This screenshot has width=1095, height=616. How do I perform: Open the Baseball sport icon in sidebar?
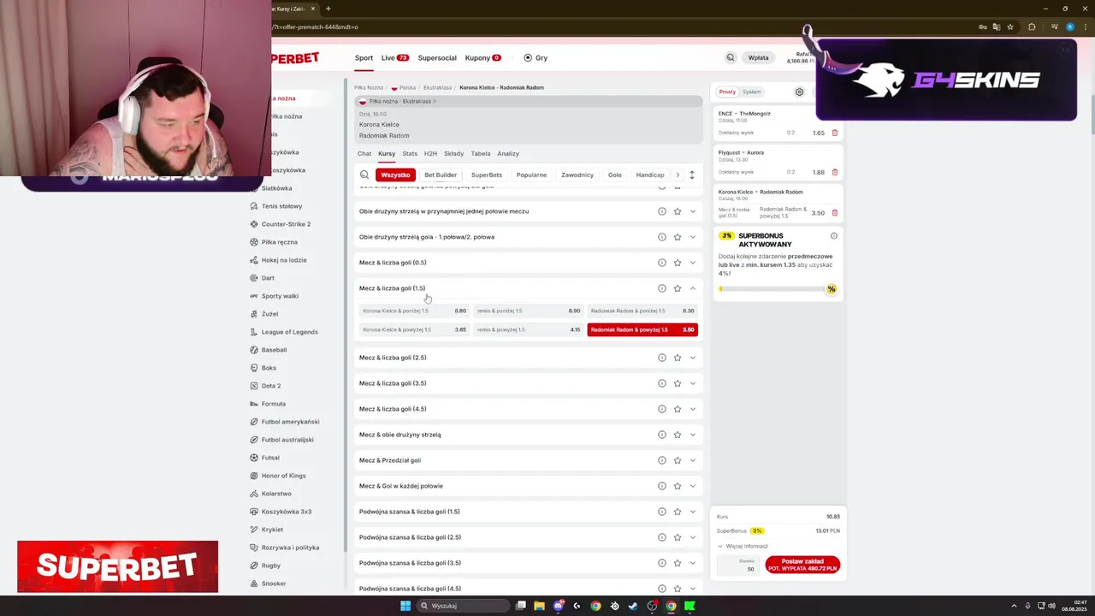(x=254, y=350)
